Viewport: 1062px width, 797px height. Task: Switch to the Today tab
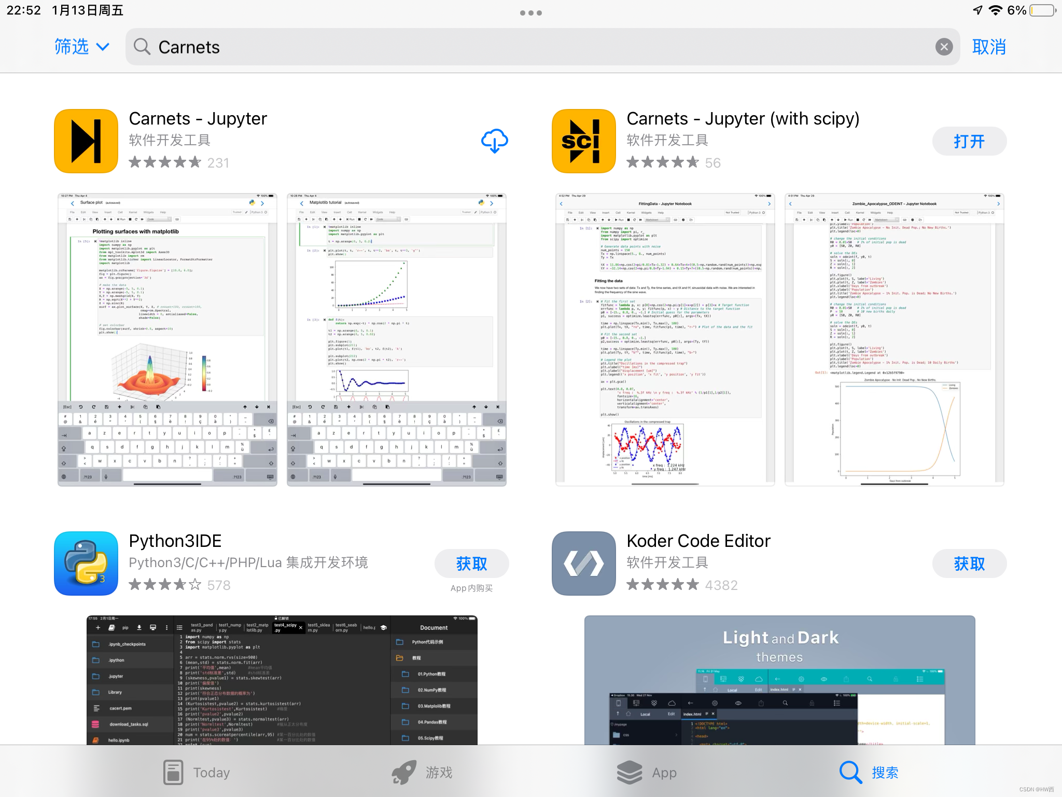tap(196, 772)
